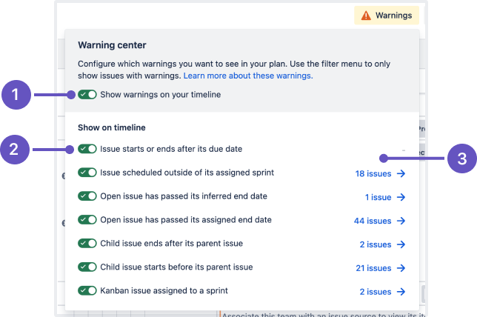Toggle Issue scheduled outside of its assigned sprint
The height and width of the screenshot is (317, 477).
[87, 173]
